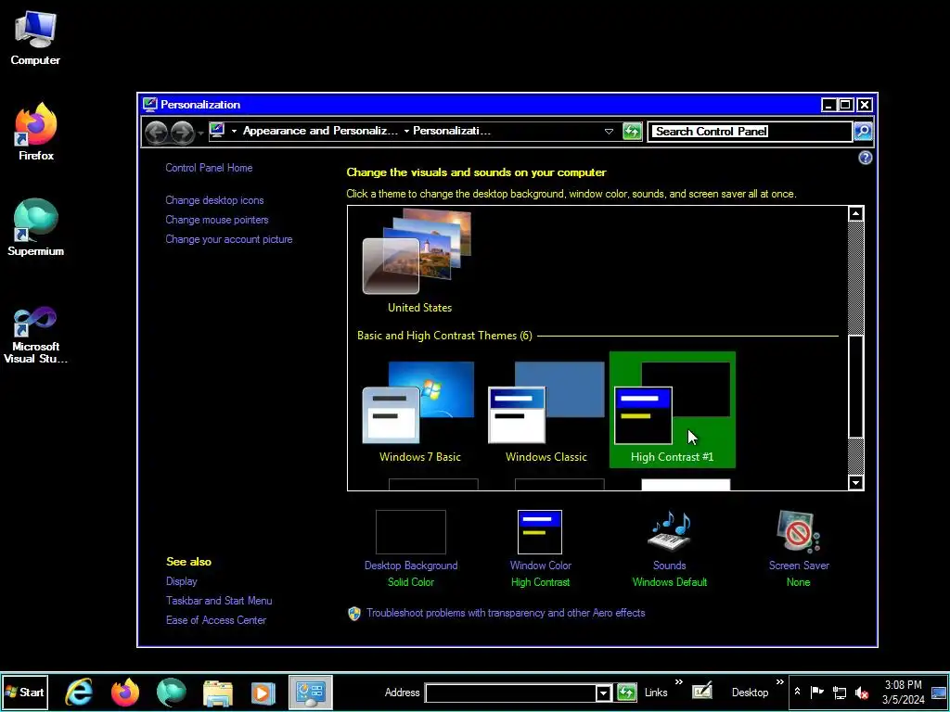Screen dimensions: 950x712
Task: Open the clock showing 3:08 PM
Action: [x=904, y=693]
